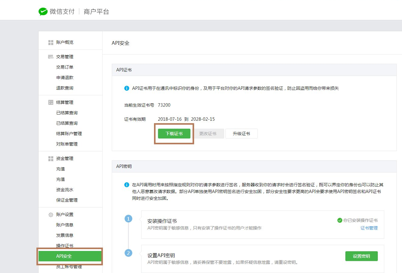Click the 资金管理 grid icon
The image size is (402, 273).
coord(51,159)
